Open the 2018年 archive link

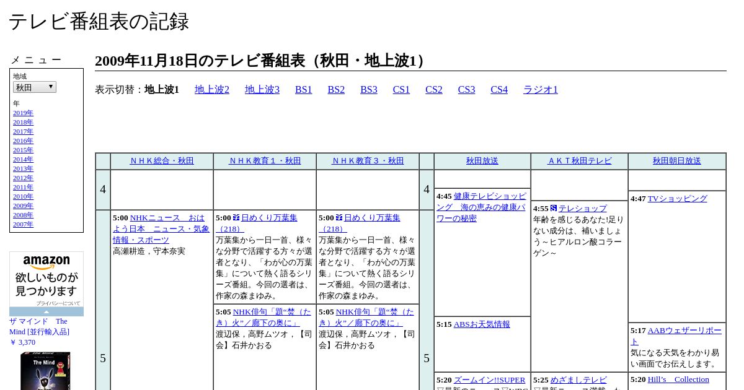pos(23,122)
